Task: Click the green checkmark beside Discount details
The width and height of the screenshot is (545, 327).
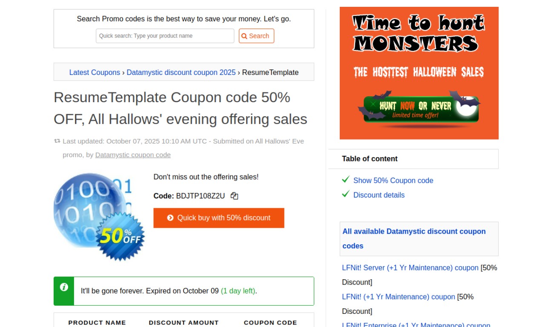Action: pos(346,194)
